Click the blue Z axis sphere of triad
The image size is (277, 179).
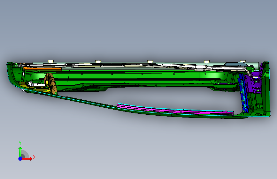click(x=20, y=159)
